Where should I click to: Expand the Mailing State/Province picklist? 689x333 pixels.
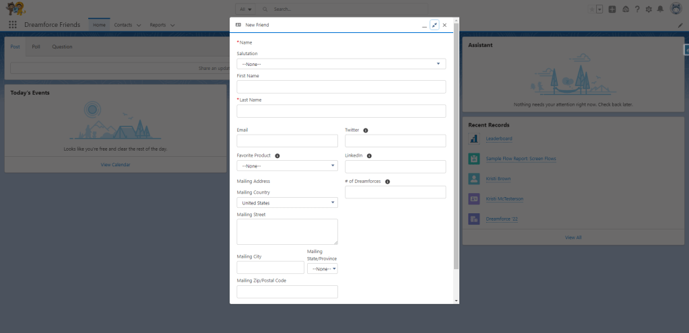322,268
